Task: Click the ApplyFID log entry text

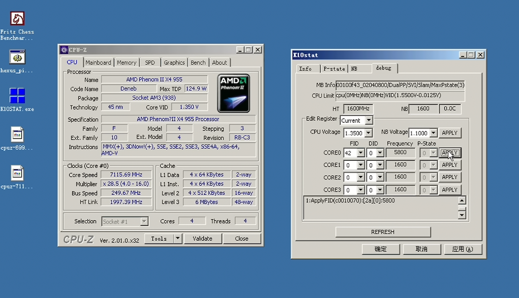Action: click(x=350, y=201)
